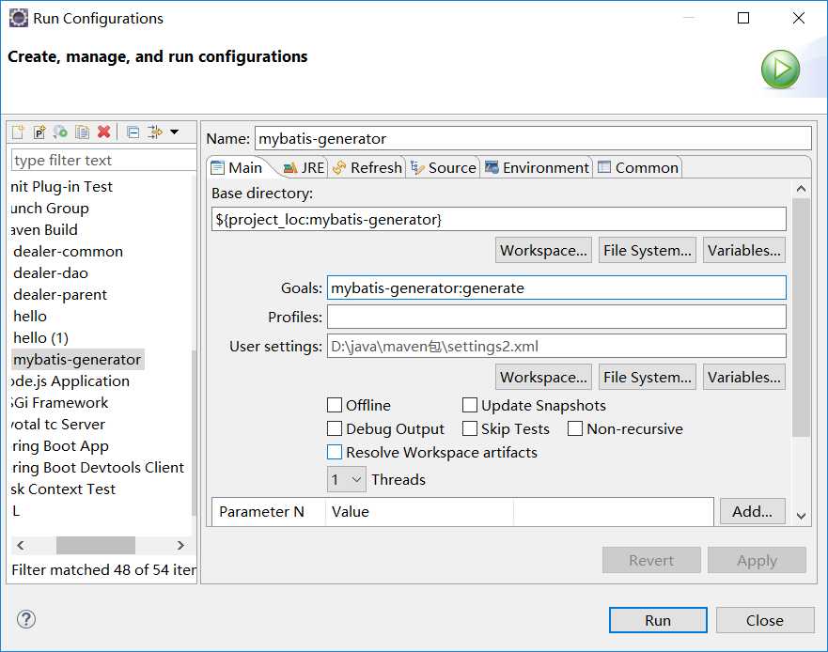Enable the Update Snapshots checkbox

pyautogui.click(x=469, y=405)
